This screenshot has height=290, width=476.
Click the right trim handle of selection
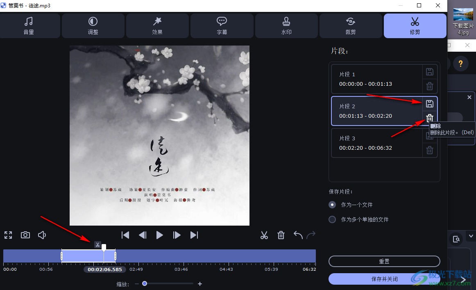pos(116,256)
